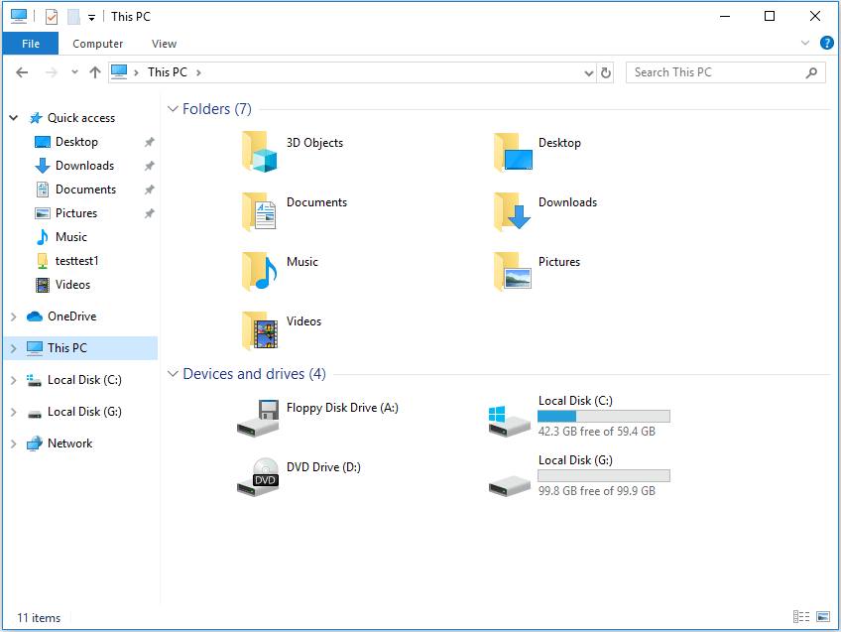
Task: Open the Music folder icon in Folders
Action: (260, 272)
